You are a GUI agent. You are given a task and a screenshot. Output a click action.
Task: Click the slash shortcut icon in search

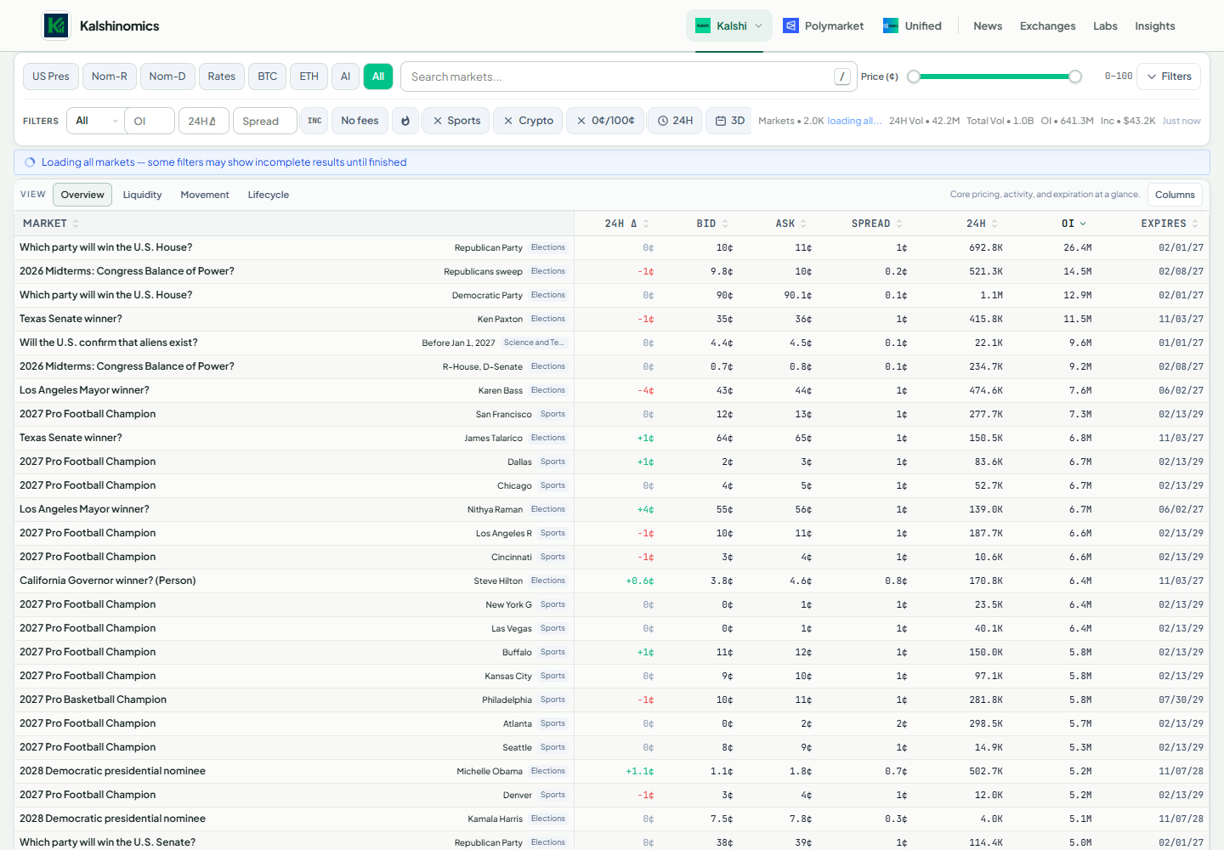tap(842, 76)
